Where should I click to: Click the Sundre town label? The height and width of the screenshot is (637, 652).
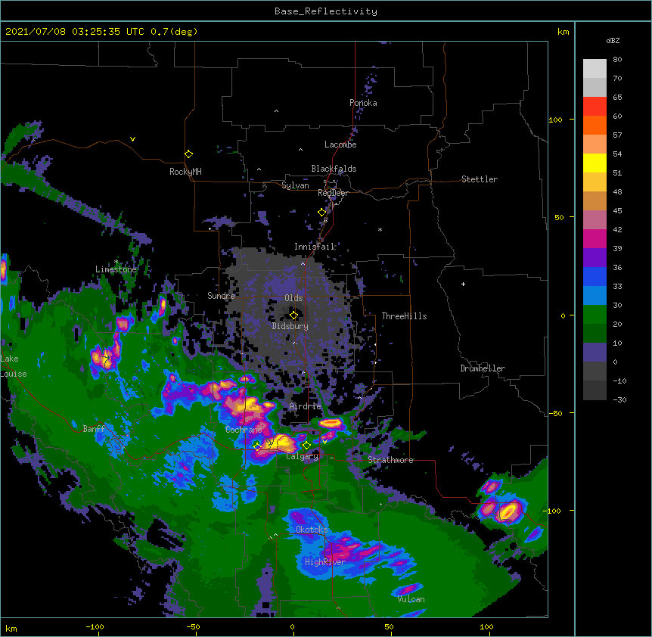[221, 296]
